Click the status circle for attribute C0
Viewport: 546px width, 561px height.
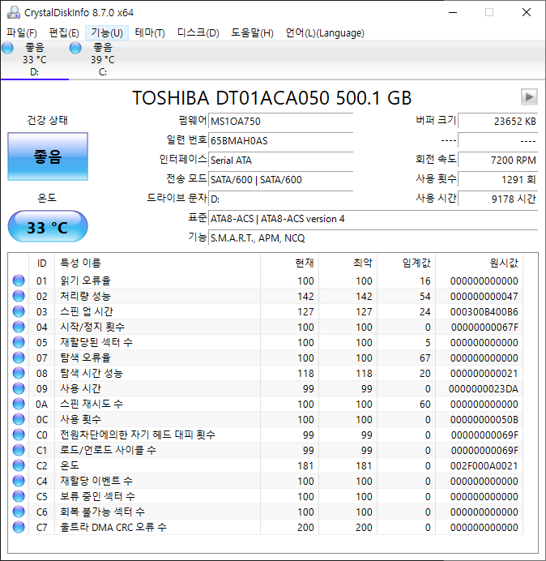[x=19, y=435]
